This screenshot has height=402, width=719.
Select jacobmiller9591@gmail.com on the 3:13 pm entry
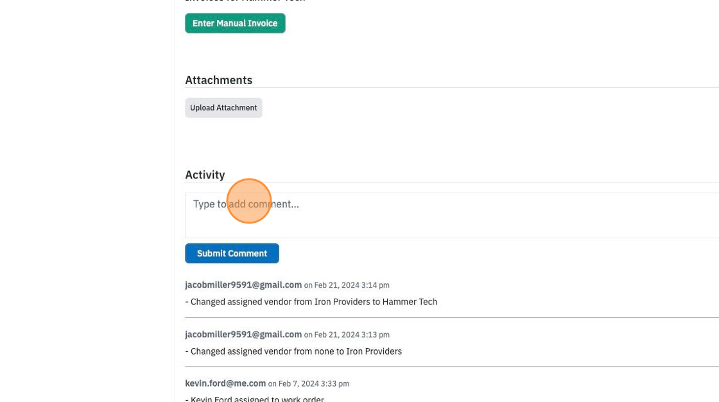(243, 335)
